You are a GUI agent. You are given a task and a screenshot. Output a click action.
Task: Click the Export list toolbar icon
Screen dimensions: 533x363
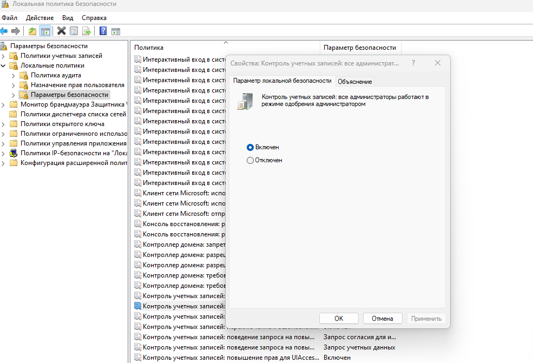click(87, 31)
